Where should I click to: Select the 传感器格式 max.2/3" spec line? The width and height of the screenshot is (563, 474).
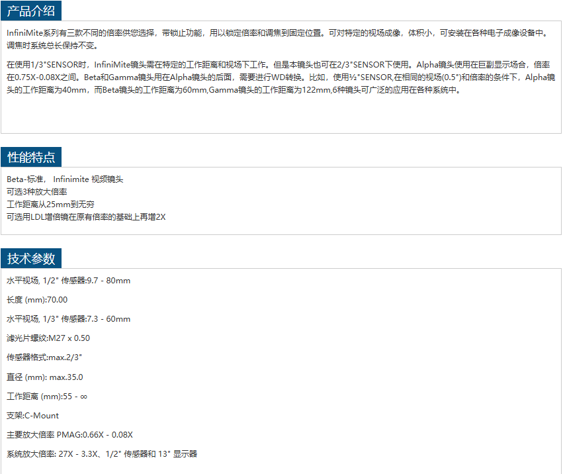(44, 357)
